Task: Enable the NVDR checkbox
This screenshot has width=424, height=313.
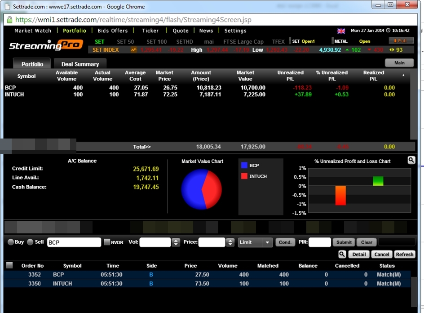Action: [107, 242]
